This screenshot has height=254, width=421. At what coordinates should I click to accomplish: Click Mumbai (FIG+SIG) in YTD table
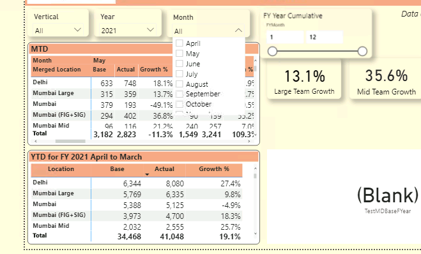[59, 215]
